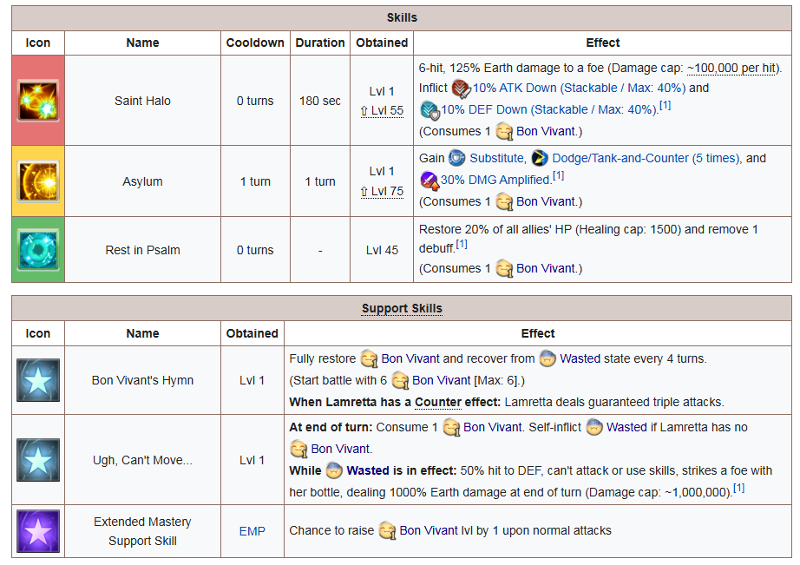The height and width of the screenshot is (565, 800).
Task: Click the 'Skills' table title
Action: pyautogui.click(x=402, y=18)
